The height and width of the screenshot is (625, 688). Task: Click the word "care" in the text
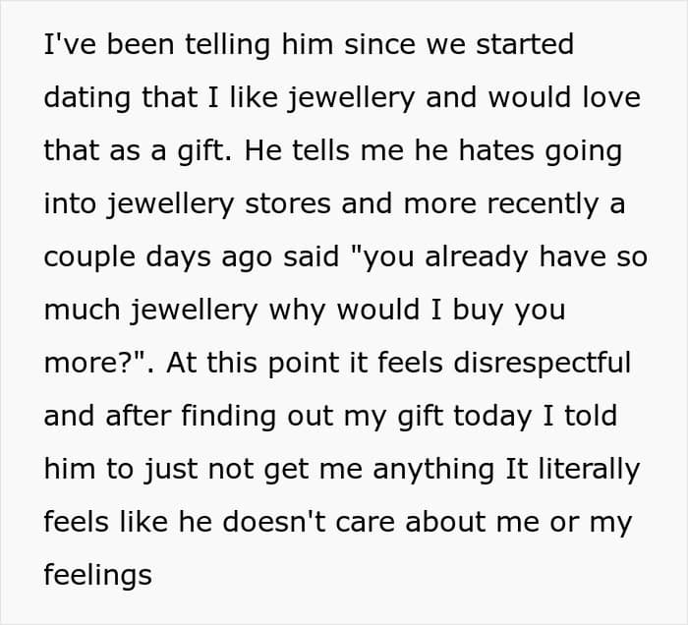pos(439,521)
